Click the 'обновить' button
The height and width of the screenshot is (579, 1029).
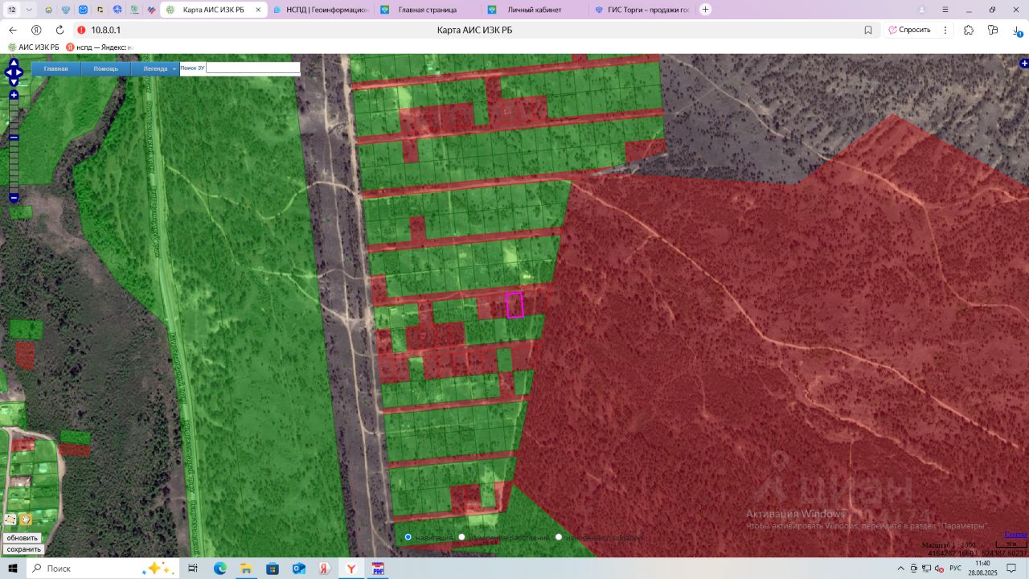point(23,538)
